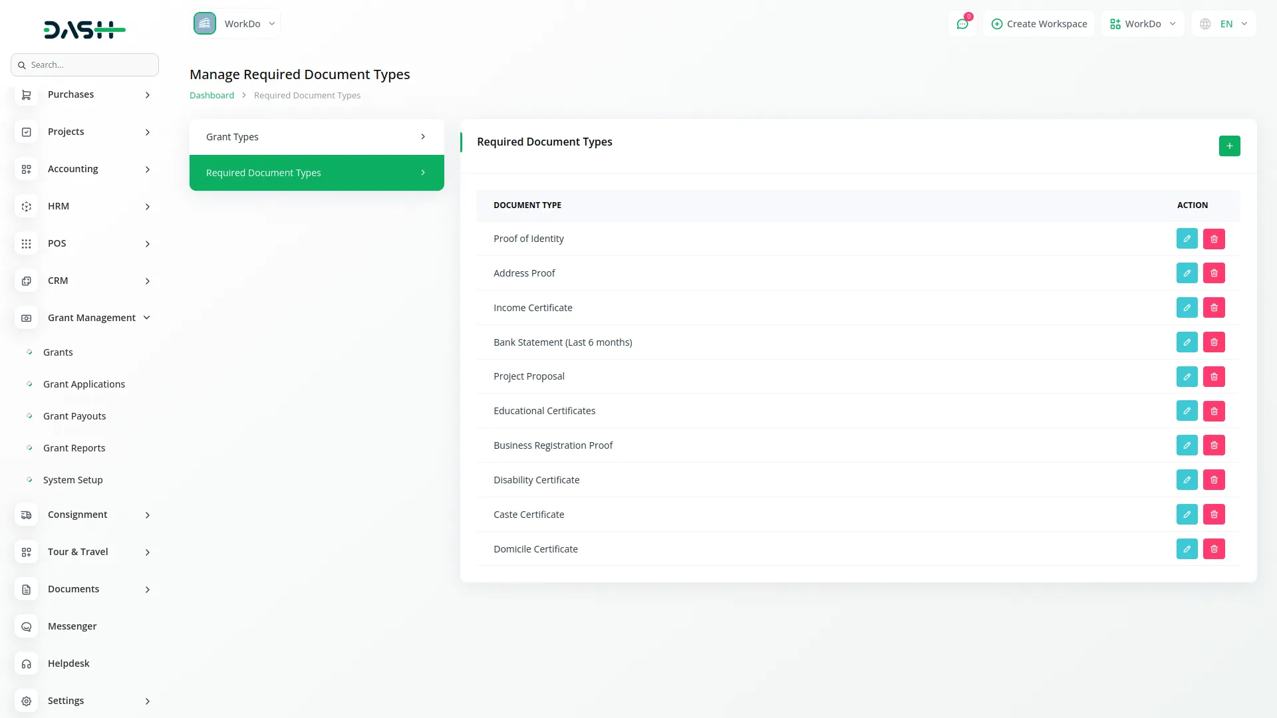
Task: Click the Search input field
Action: click(84, 64)
